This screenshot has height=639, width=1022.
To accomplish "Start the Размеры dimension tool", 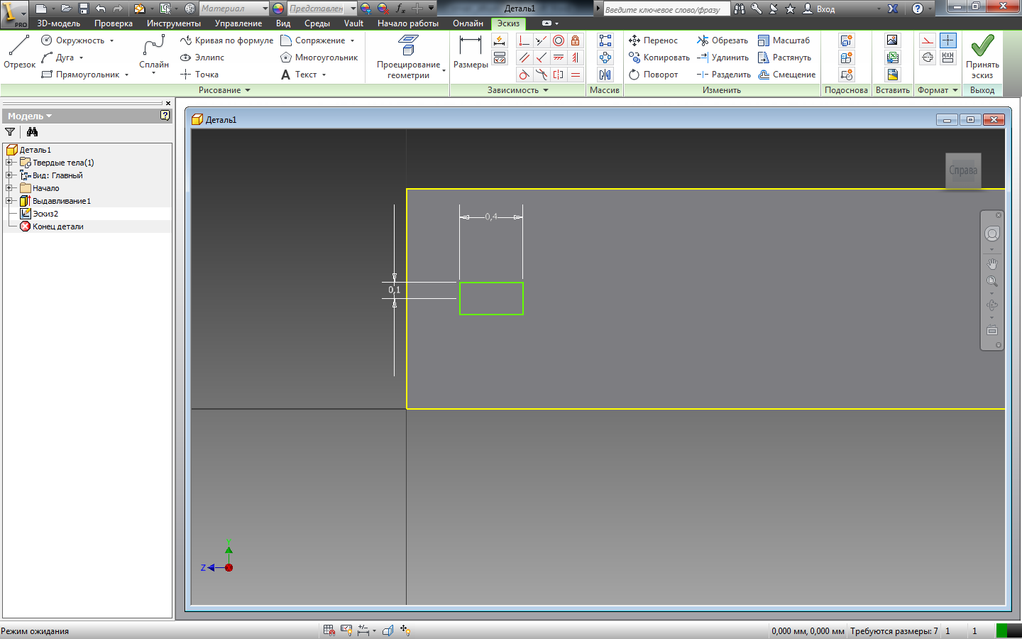I will (x=471, y=51).
